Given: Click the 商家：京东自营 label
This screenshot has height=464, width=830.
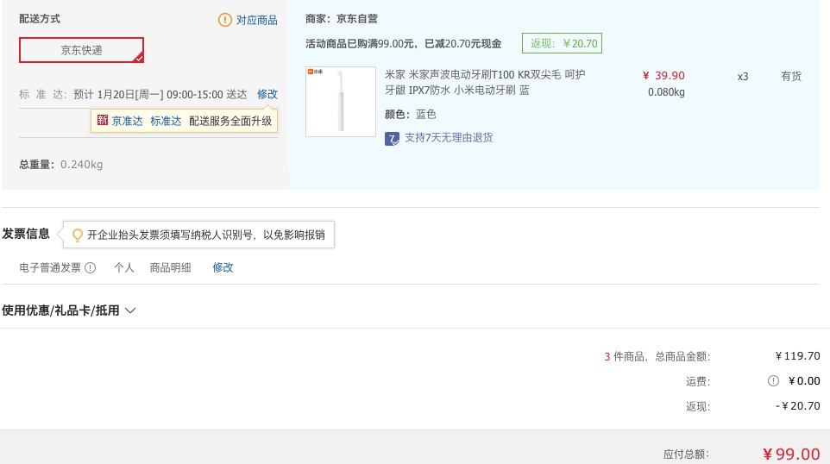Looking at the screenshot, I should click(x=342, y=19).
